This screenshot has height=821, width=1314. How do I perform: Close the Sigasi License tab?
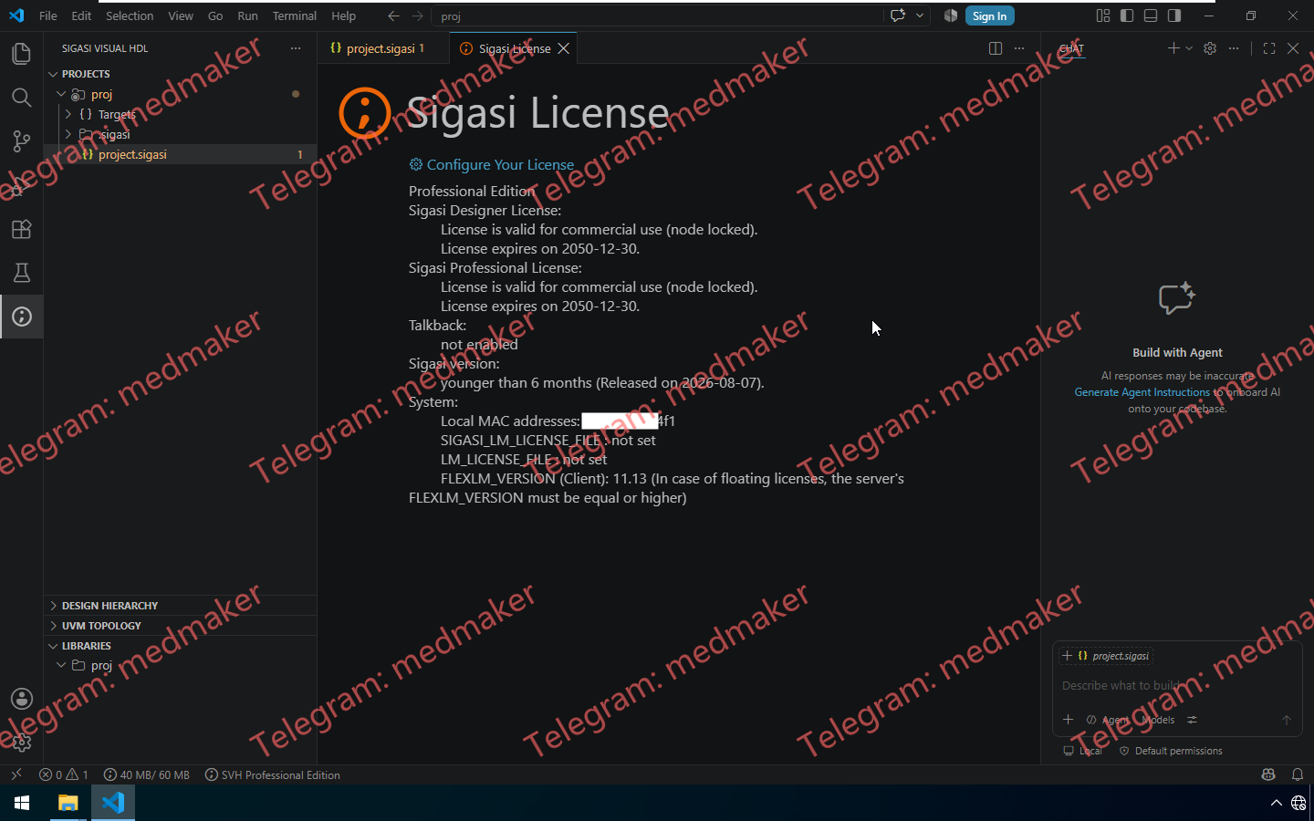(x=564, y=48)
